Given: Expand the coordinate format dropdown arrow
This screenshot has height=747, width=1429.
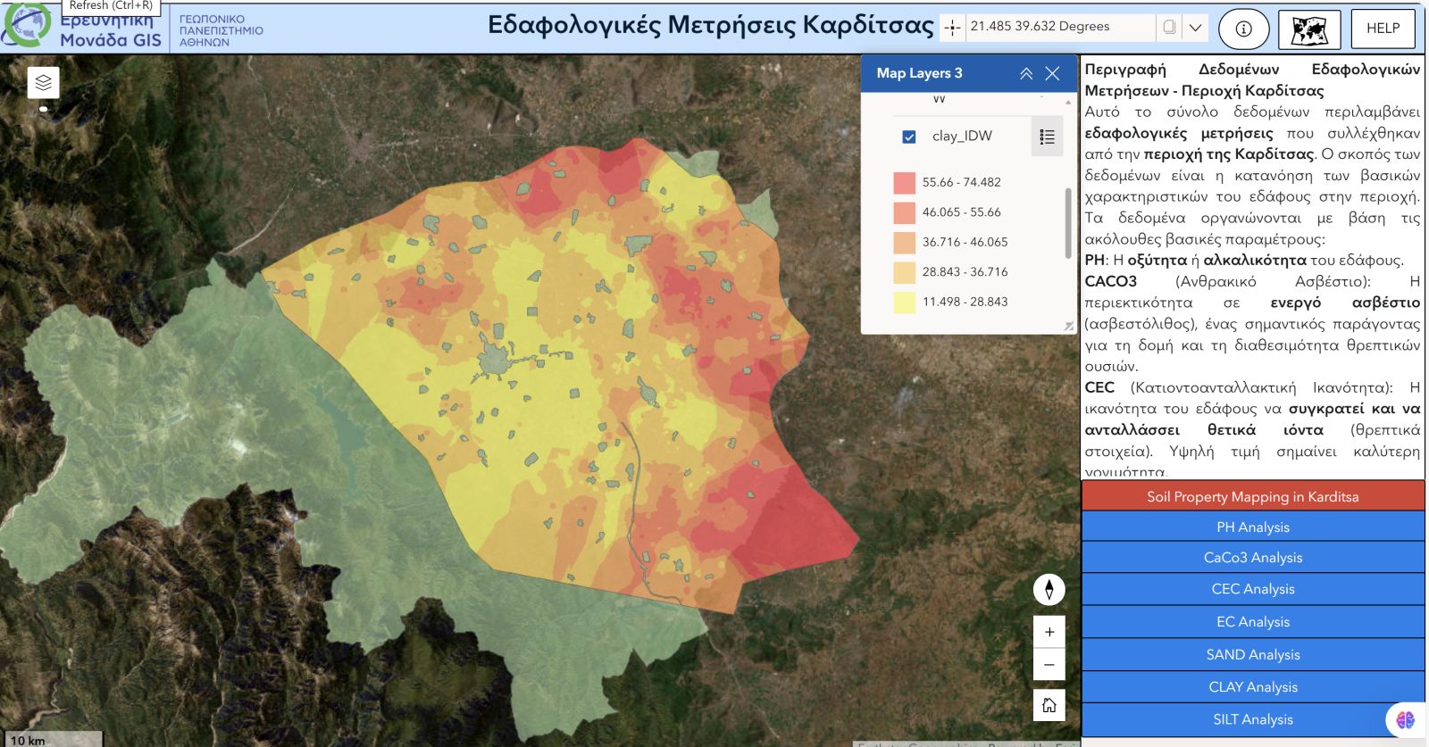Looking at the screenshot, I should [x=1195, y=28].
